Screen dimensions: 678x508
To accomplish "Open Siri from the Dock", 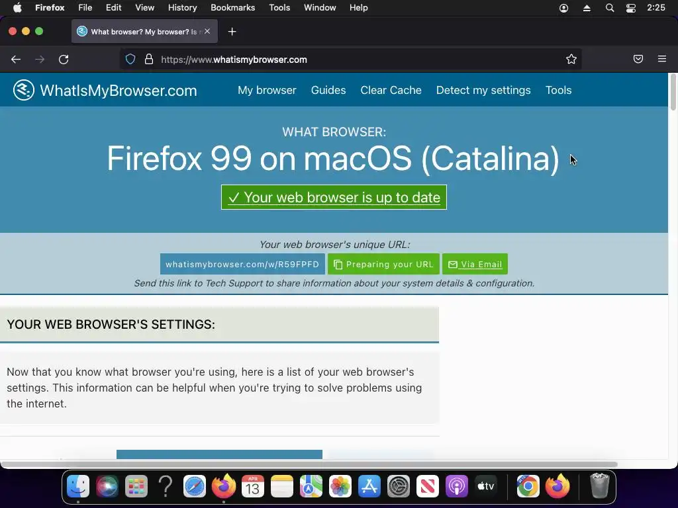I will [107, 486].
